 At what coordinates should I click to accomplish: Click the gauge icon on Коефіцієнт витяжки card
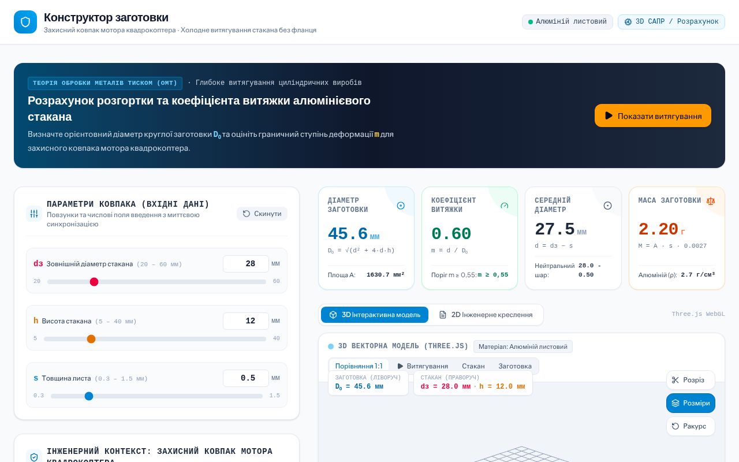(x=505, y=206)
